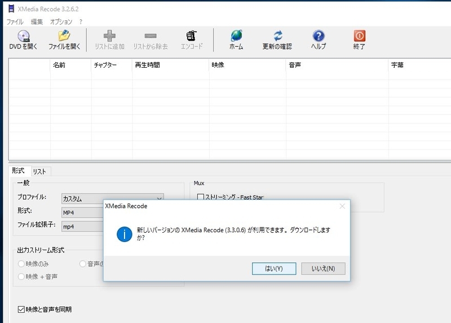The image size is (451, 323).
Task: Click the 出力ストリーム形式 group label
Action: 41,250
